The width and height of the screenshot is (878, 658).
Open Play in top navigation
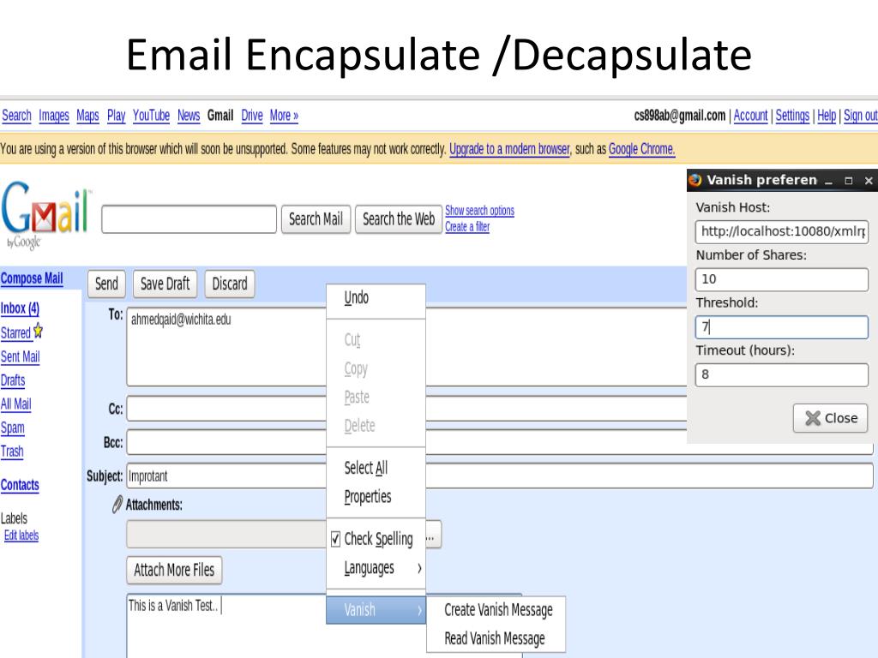(116, 116)
